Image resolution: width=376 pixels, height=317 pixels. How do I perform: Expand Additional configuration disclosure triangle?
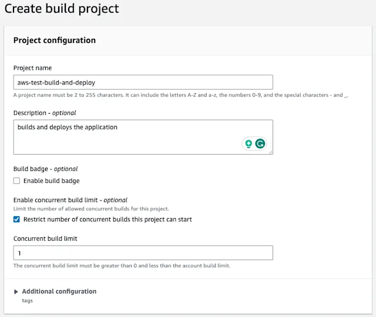16,291
